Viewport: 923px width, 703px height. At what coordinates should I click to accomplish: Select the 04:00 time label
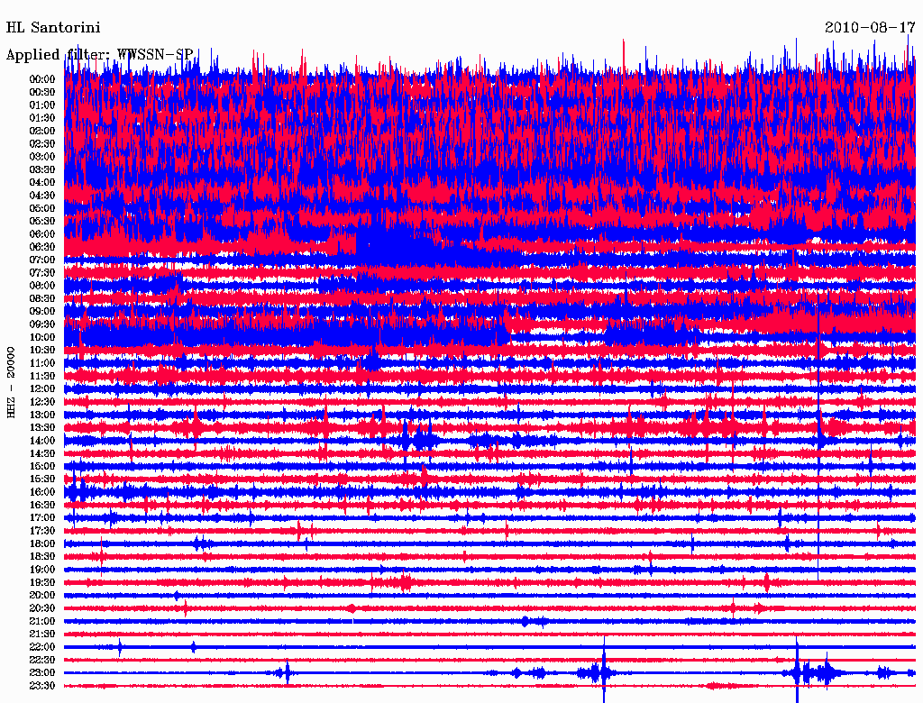(x=42, y=183)
